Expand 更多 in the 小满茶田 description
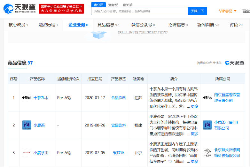Image resolution: width=250 pixels, height=168 pixels. pyautogui.click(x=194, y=161)
